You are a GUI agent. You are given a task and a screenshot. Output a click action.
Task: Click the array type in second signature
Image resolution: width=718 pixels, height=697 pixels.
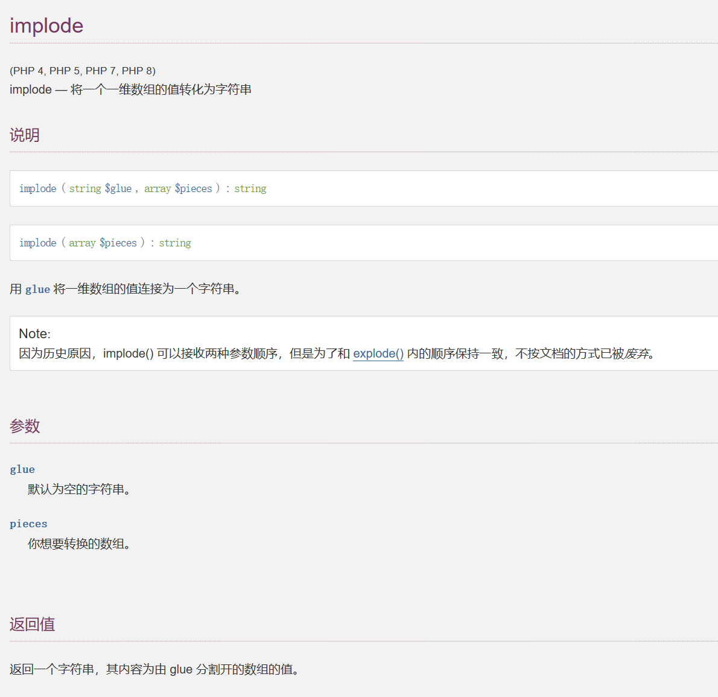coord(82,243)
